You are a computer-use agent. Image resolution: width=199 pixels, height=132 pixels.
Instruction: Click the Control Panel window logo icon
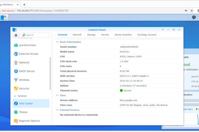pos(15,30)
